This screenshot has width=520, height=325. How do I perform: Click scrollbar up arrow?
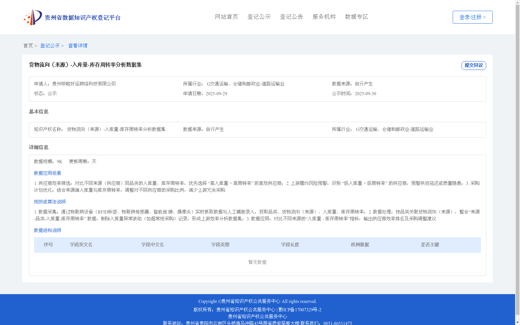517,2
